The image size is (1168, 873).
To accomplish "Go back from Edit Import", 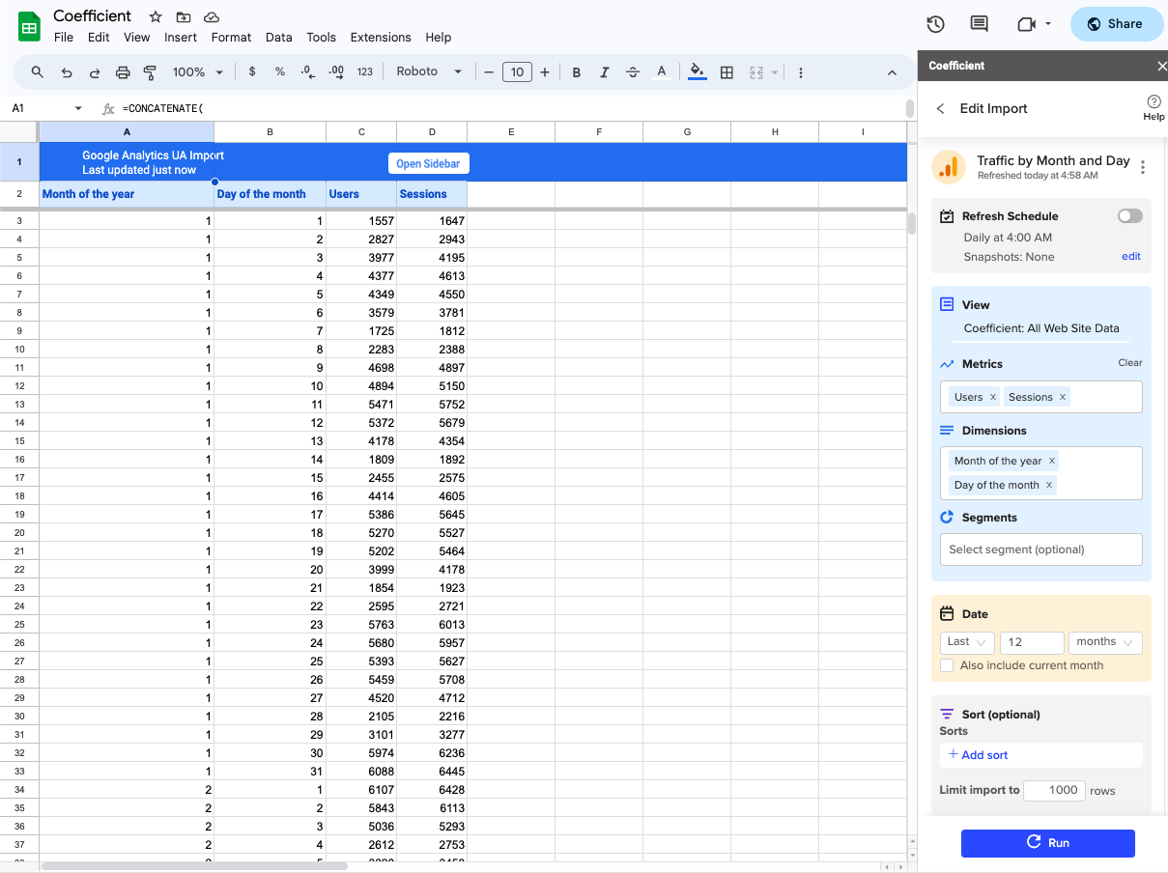I will point(940,108).
